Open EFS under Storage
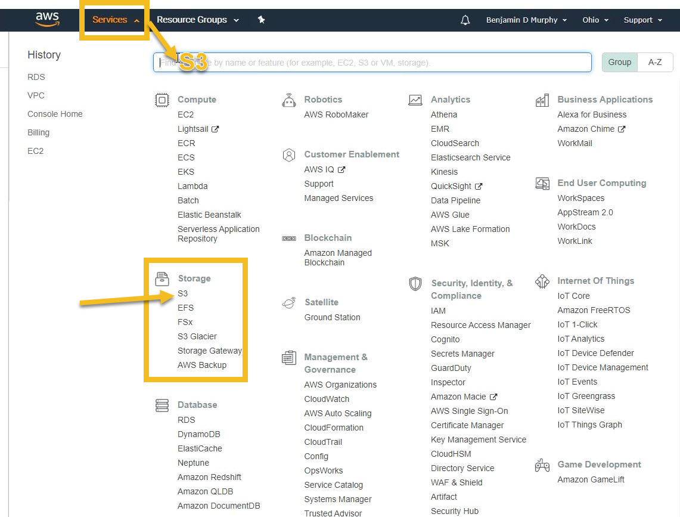 (185, 308)
